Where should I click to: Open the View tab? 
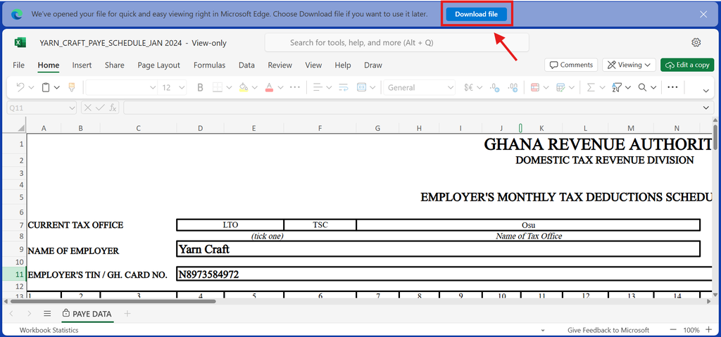tap(313, 65)
